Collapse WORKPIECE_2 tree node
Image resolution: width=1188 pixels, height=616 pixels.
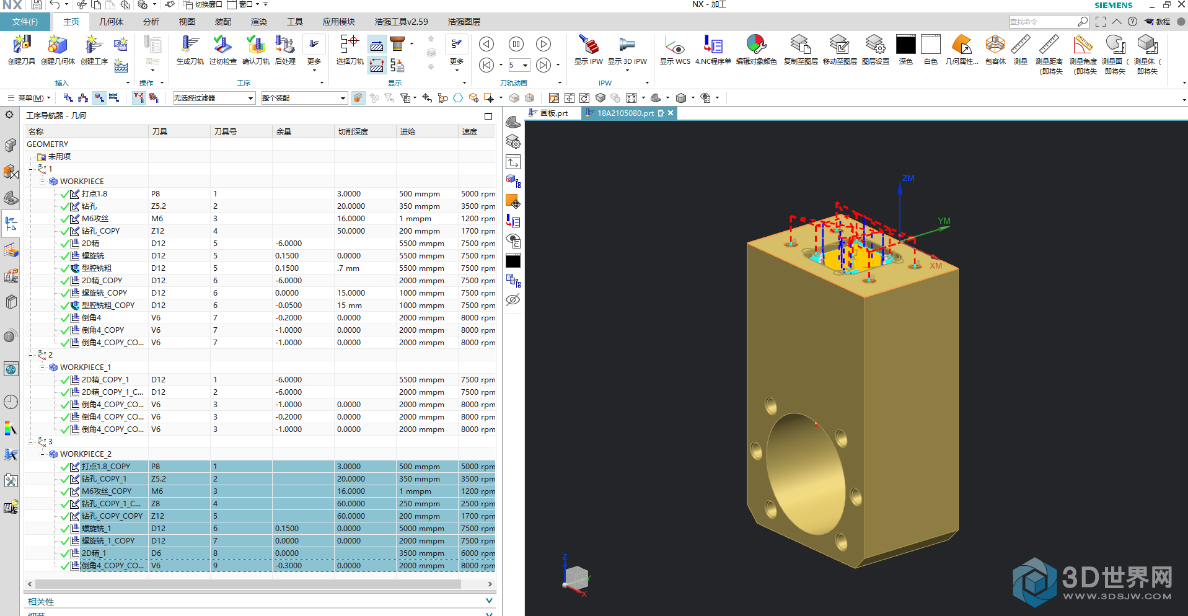click(43, 454)
